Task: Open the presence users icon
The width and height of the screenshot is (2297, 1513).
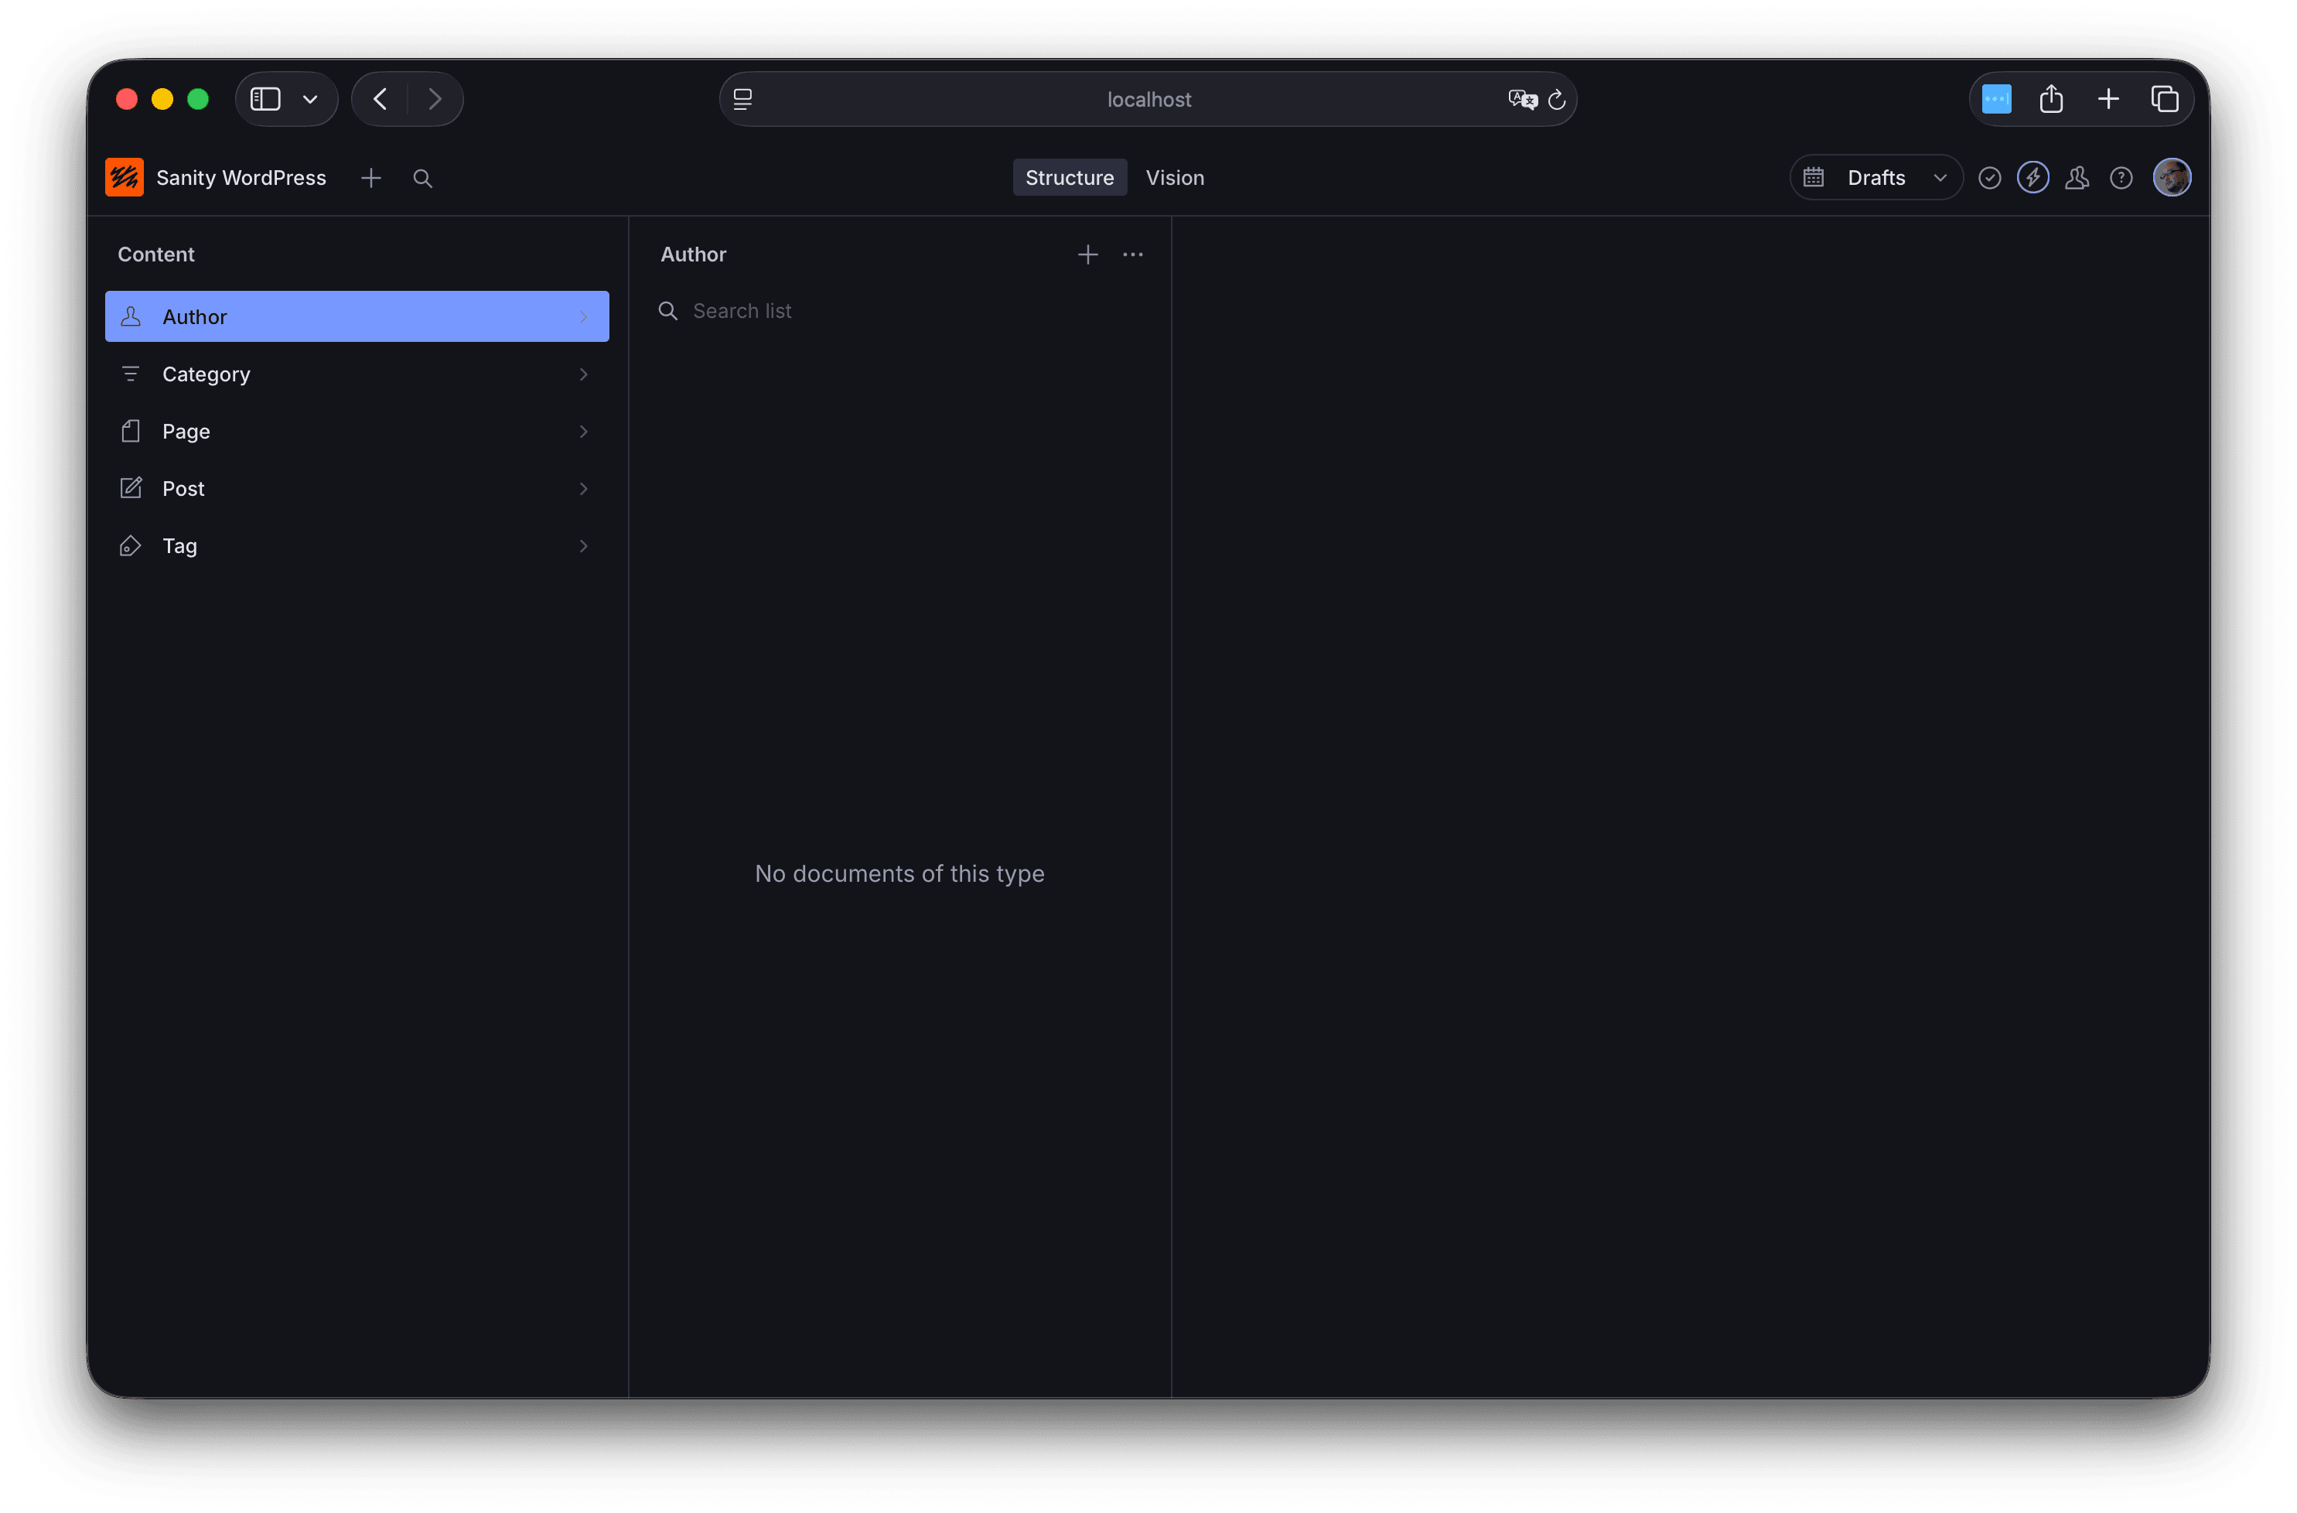Action: coord(2077,179)
